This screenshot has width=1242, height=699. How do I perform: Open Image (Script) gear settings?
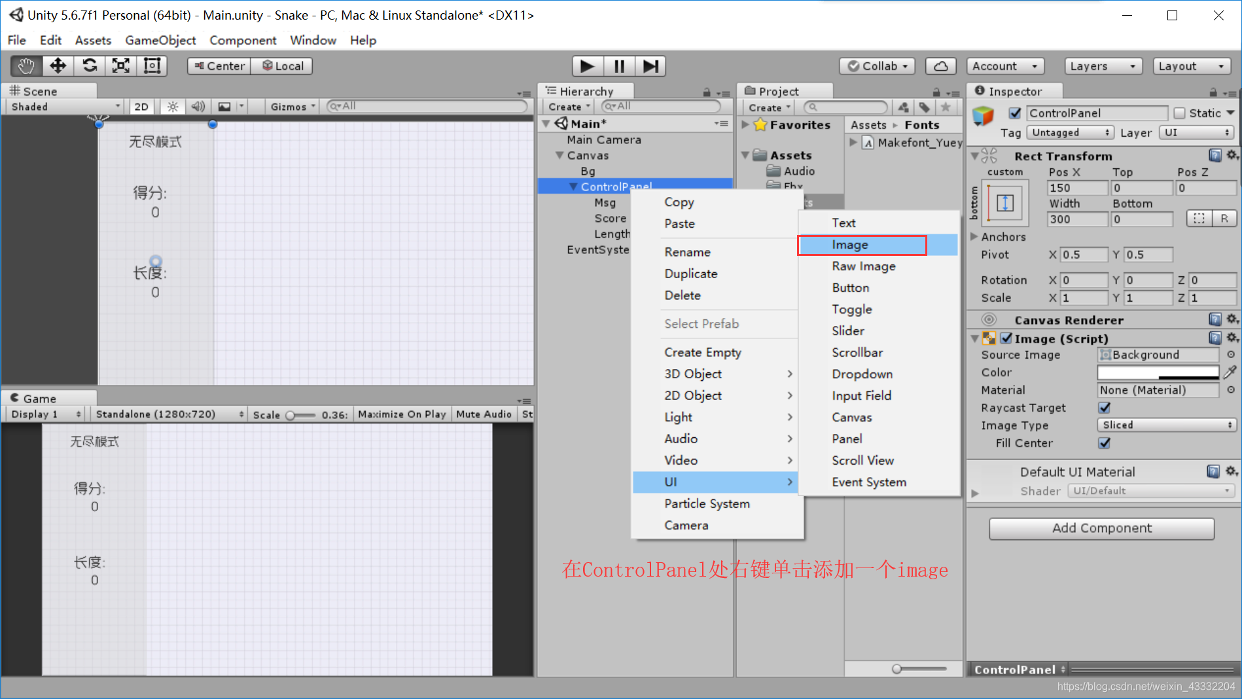click(x=1232, y=338)
